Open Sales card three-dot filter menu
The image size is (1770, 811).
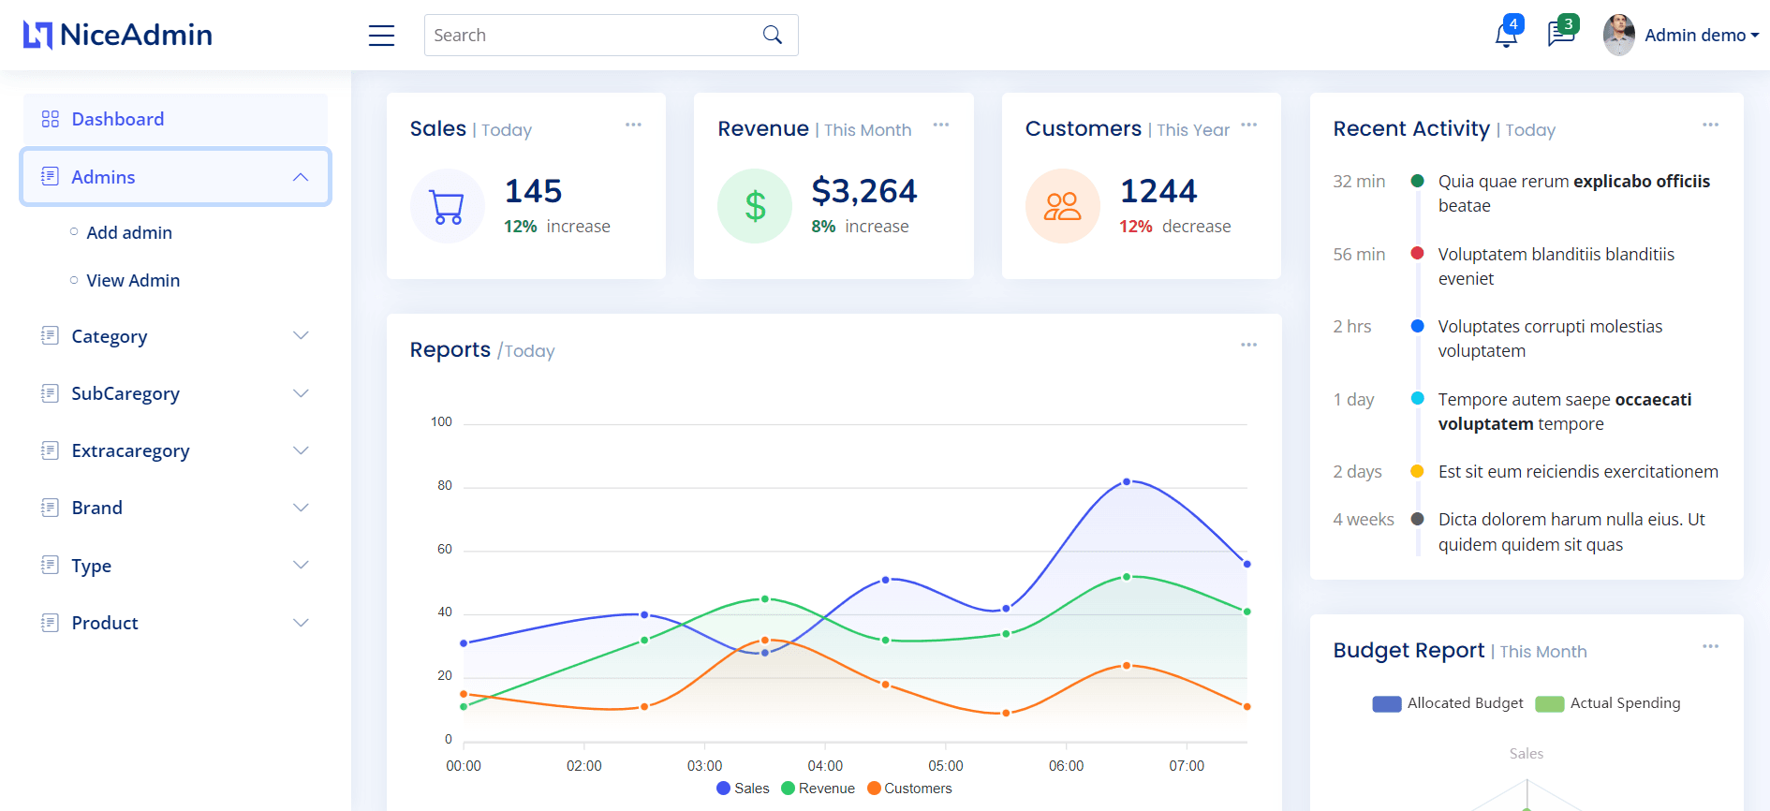coord(634,125)
